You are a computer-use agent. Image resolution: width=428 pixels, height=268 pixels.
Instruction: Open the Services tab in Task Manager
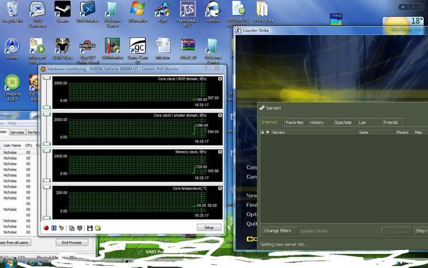coord(17,132)
